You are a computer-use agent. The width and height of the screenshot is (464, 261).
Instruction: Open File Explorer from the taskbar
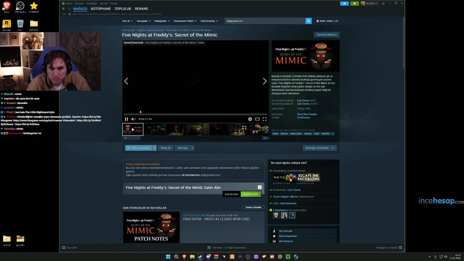tap(192, 257)
